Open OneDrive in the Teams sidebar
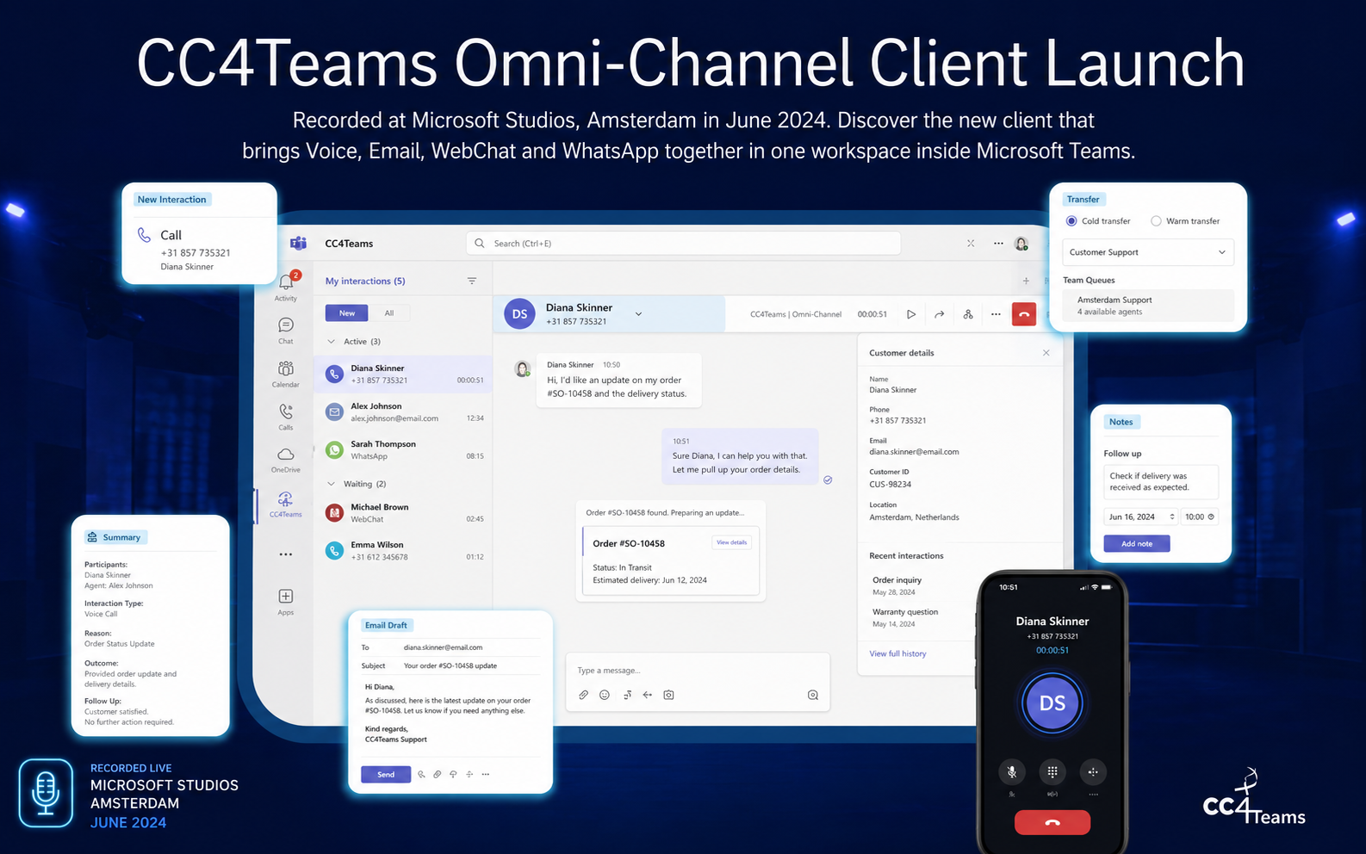Image resolution: width=1366 pixels, height=854 pixels. pyautogui.click(x=286, y=460)
